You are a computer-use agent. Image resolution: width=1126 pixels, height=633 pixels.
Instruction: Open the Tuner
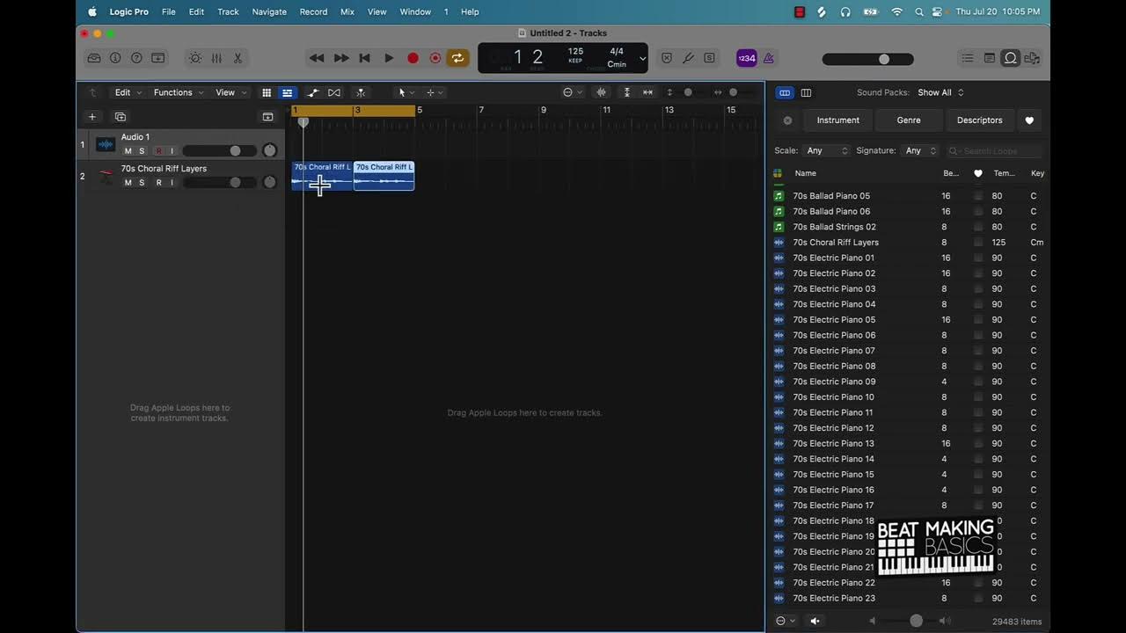tap(688, 58)
